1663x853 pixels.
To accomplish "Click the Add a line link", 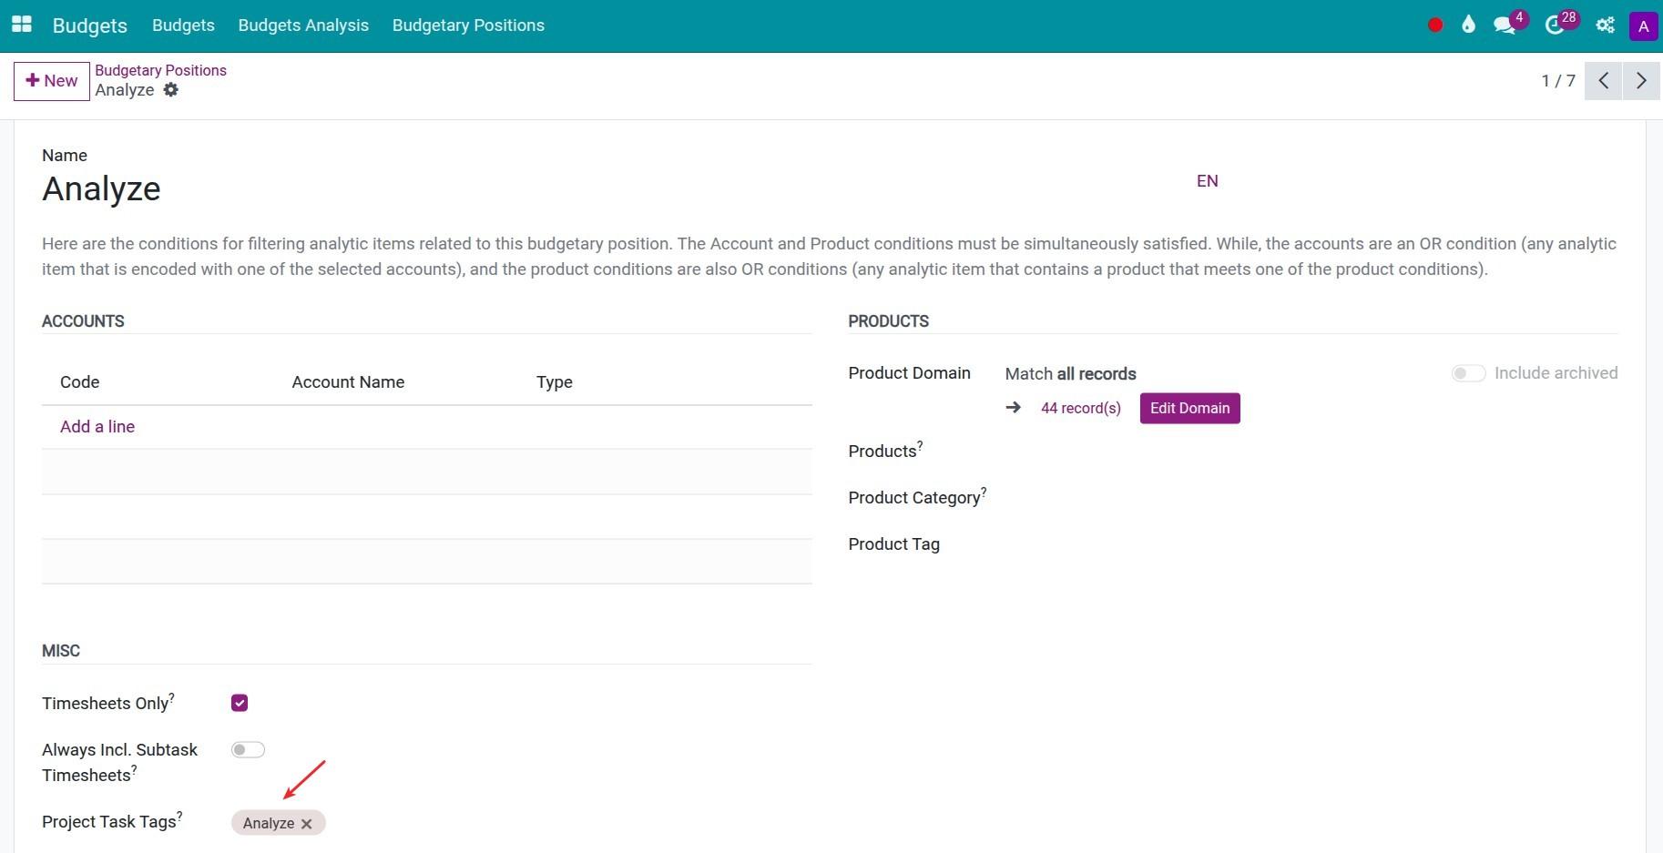I will 97,426.
